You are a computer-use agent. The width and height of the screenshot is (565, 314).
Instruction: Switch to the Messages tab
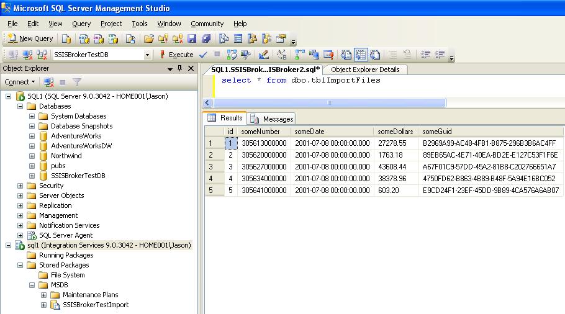click(x=272, y=119)
